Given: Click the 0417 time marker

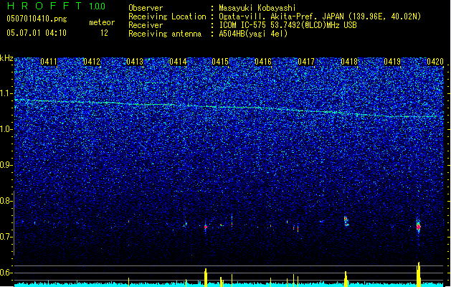Looking at the screenshot, I should [x=306, y=62].
